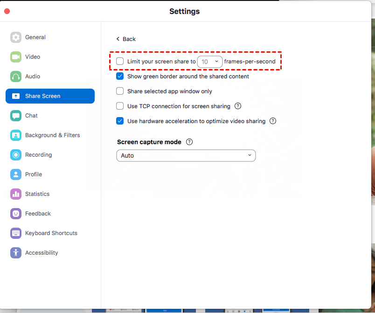Click the General gear icon
The image size is (375, 313).
click(16, 37)
